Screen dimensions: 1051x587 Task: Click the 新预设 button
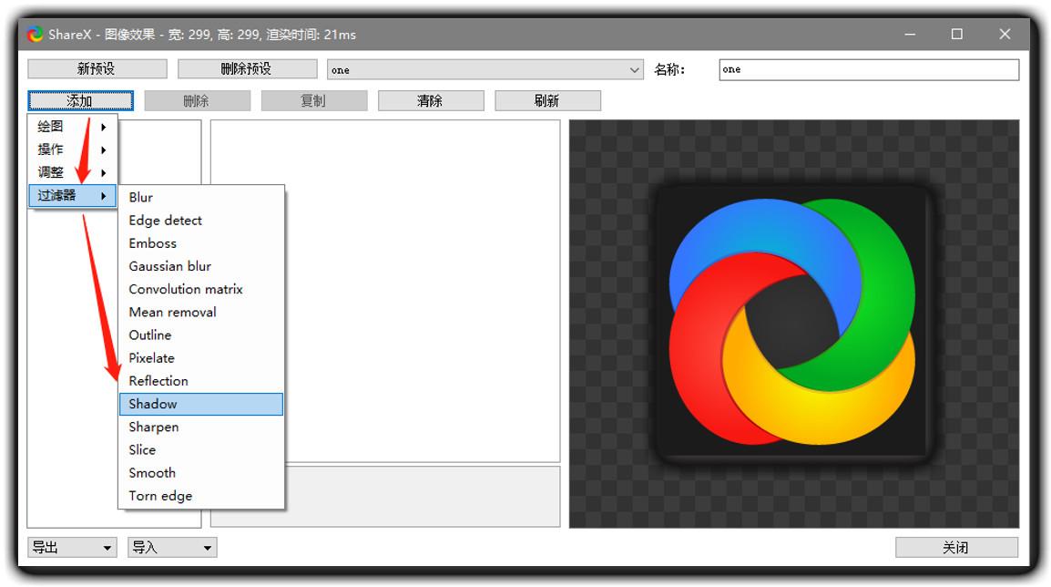(97, 69)
